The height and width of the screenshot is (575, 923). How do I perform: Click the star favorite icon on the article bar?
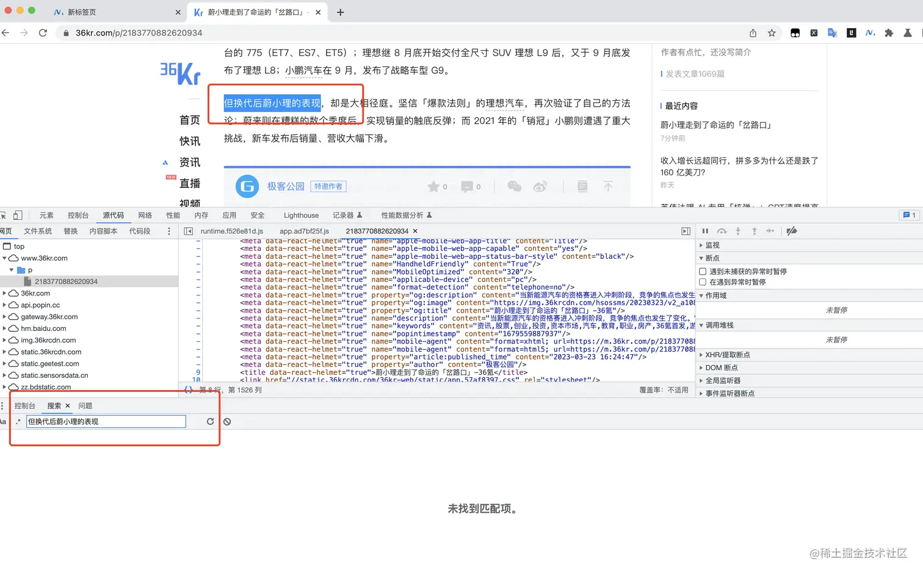(x=433, y=186)
